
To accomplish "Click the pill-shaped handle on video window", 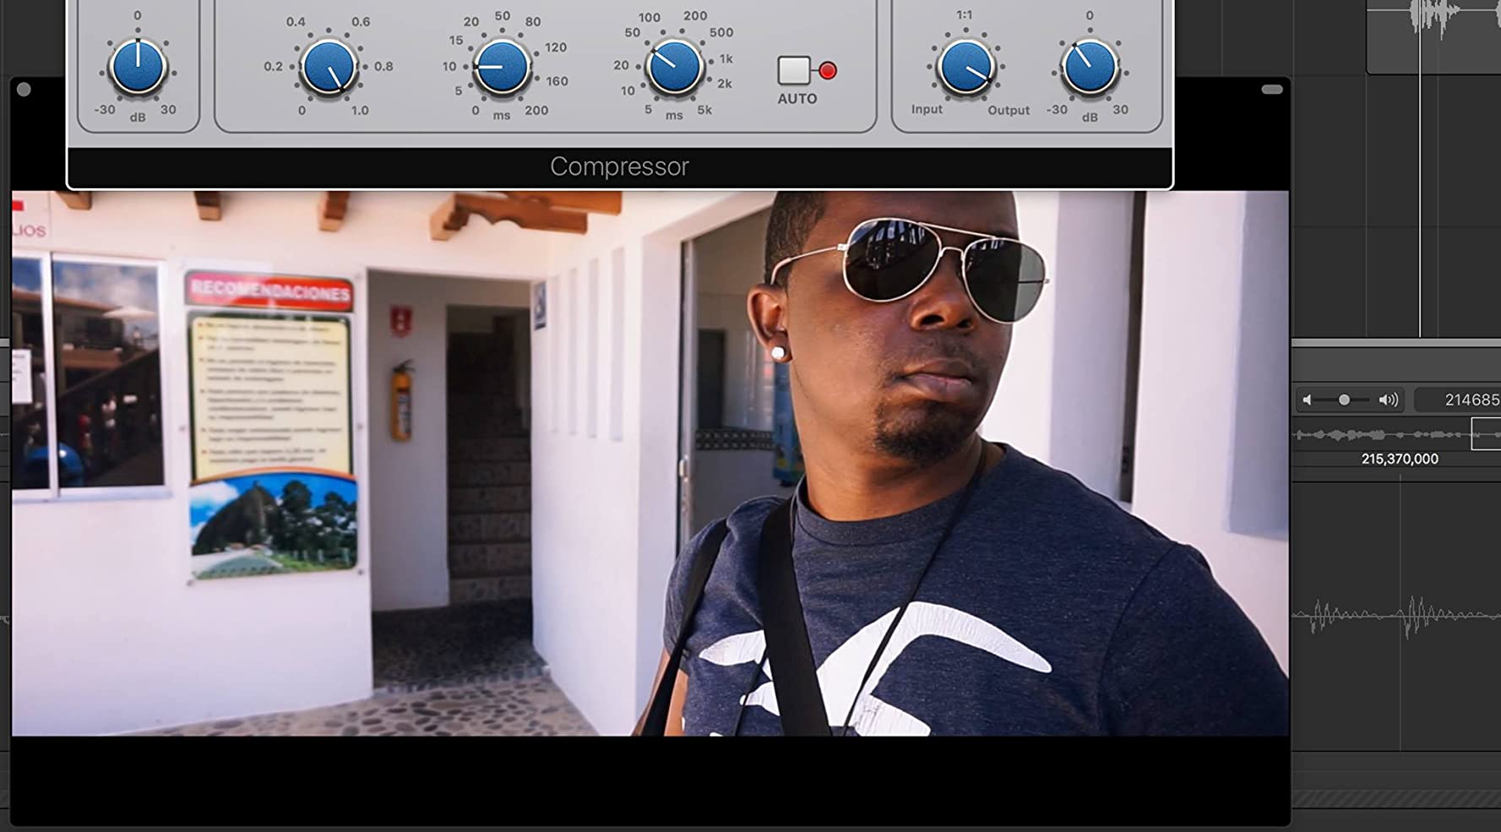I will coord(1271,90).
